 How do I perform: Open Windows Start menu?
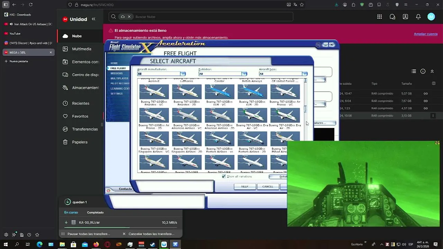[x=6, y=244]
